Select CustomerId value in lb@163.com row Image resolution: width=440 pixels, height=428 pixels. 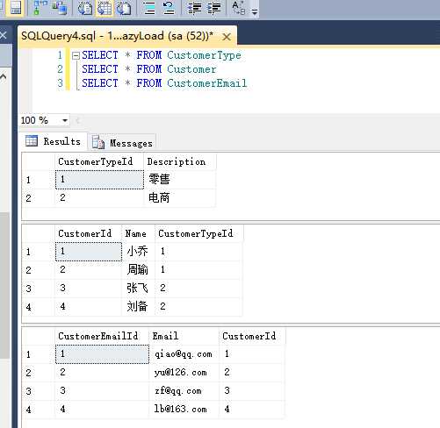252,410
